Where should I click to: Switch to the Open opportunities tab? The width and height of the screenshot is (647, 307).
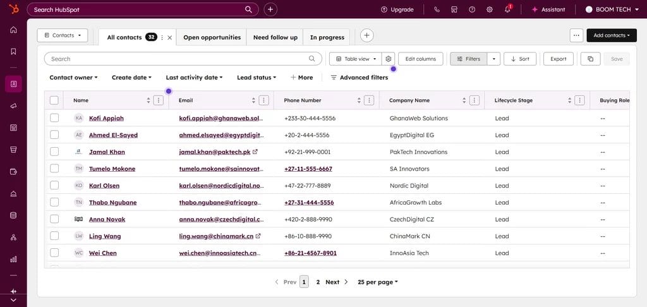pos(212,37)
